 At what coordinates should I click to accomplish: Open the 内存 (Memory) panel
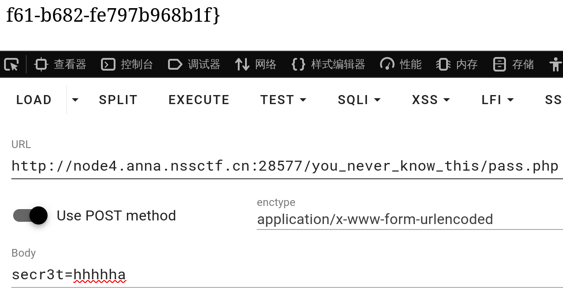click(457, 64)
